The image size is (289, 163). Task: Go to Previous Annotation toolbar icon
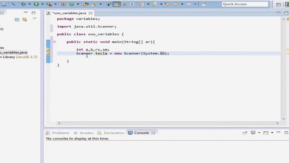154,4
